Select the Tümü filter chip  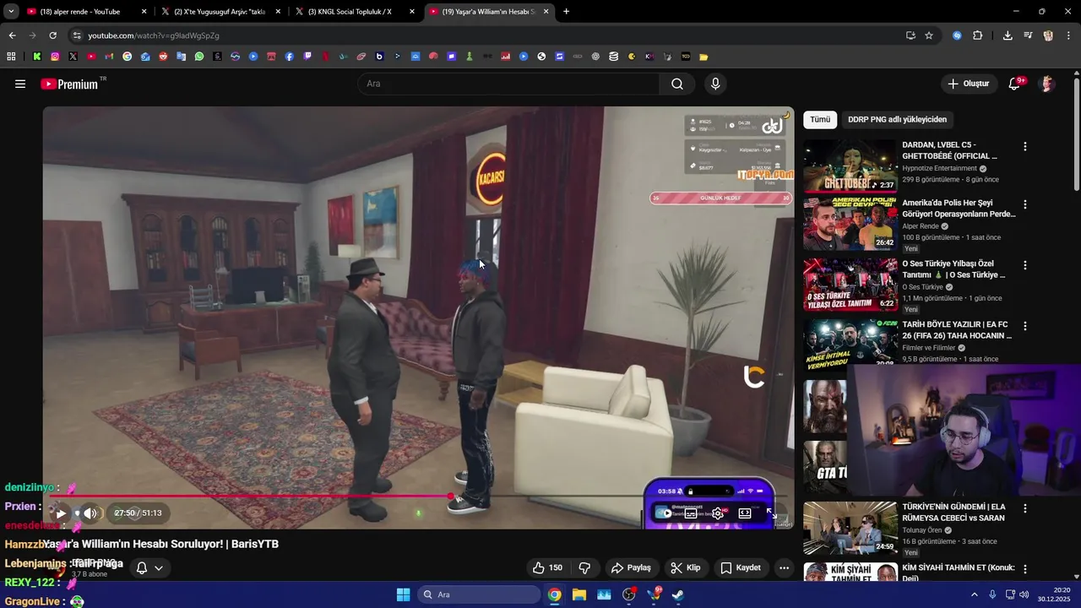(x=820, y=120)
